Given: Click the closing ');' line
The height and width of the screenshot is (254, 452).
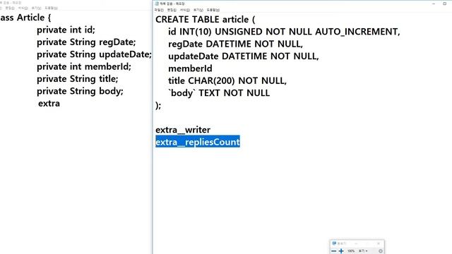Looking at the screenshot, I should coord(158,105).
